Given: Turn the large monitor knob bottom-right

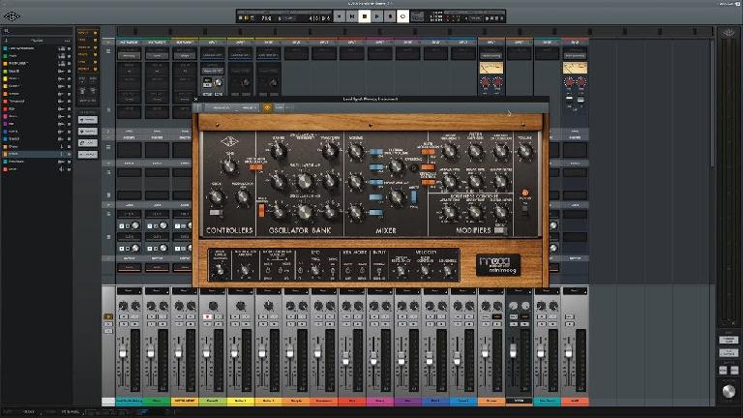Looking at the screenshot, I should [728, 392].
